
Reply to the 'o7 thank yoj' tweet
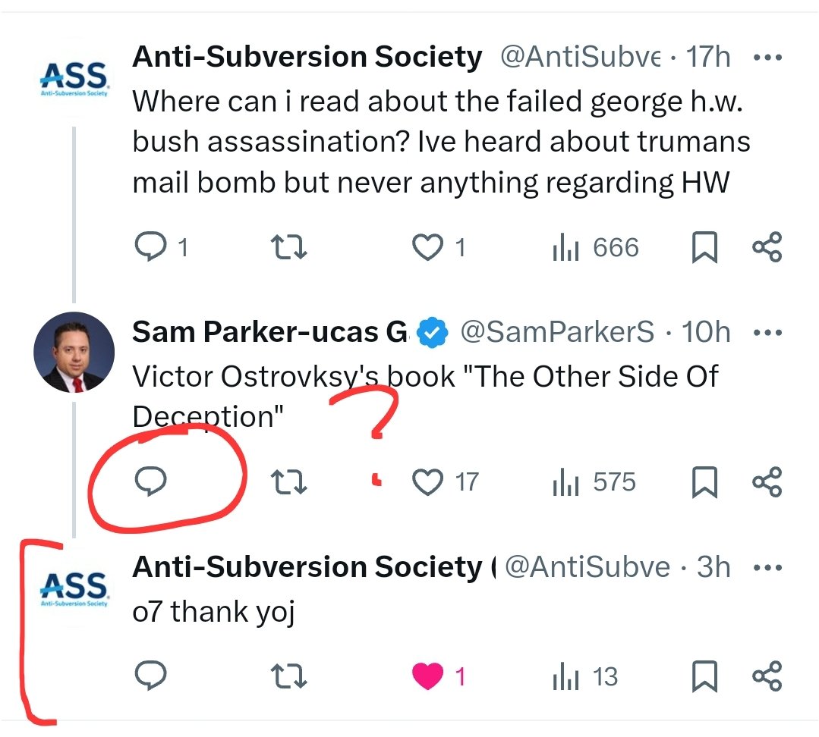(x=150, y=676)
